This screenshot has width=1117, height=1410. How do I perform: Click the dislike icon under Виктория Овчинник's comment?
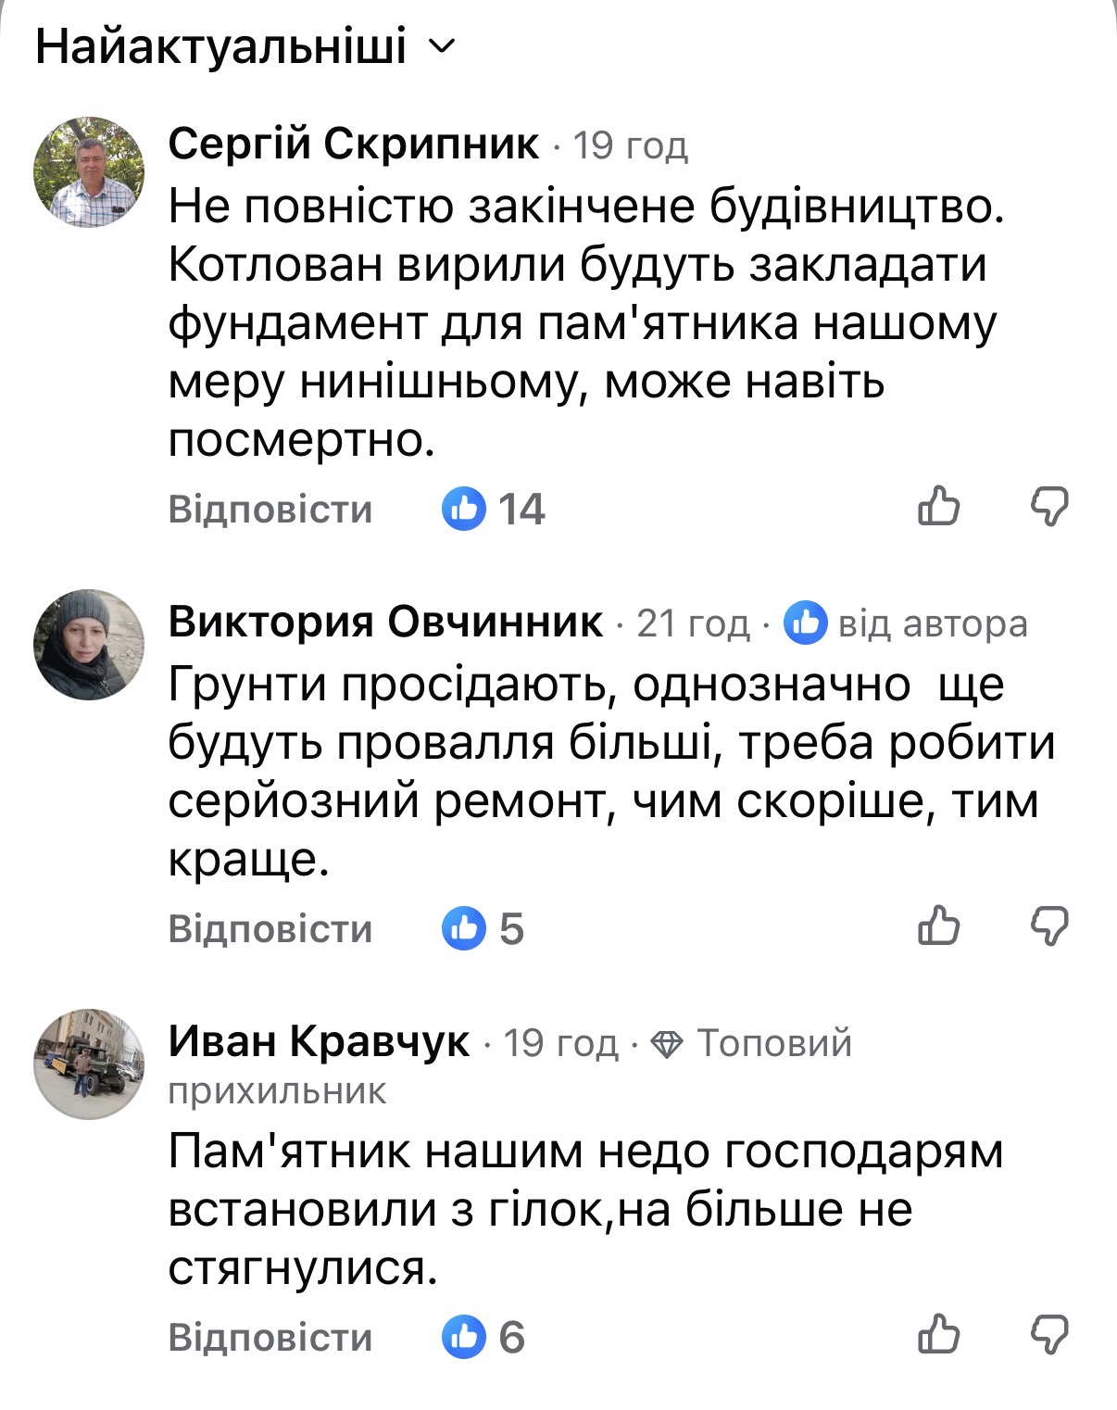click(1054, 926)
